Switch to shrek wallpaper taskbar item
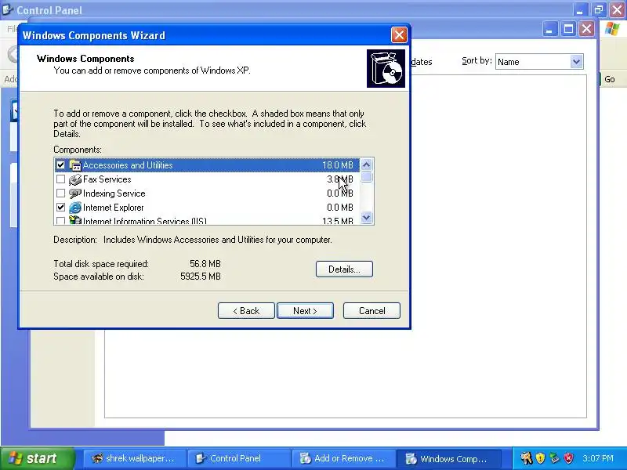The image size is (627, 470). click(134, 458)
